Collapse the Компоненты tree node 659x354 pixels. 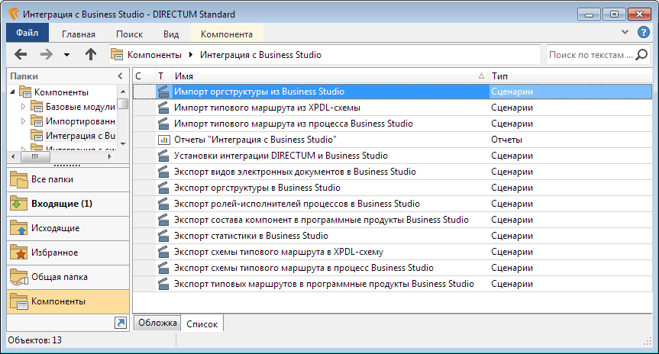click(13, 92)
